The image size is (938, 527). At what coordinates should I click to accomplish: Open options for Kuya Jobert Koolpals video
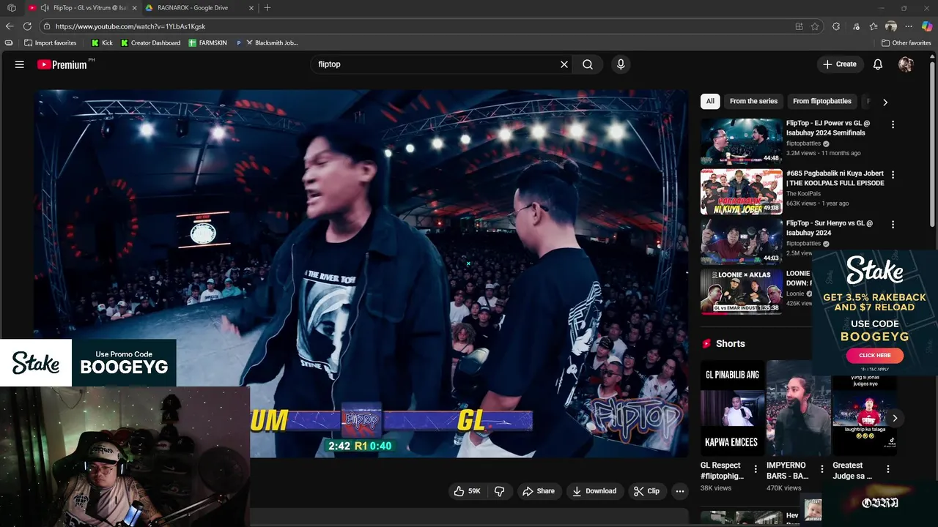click(893, 175)
